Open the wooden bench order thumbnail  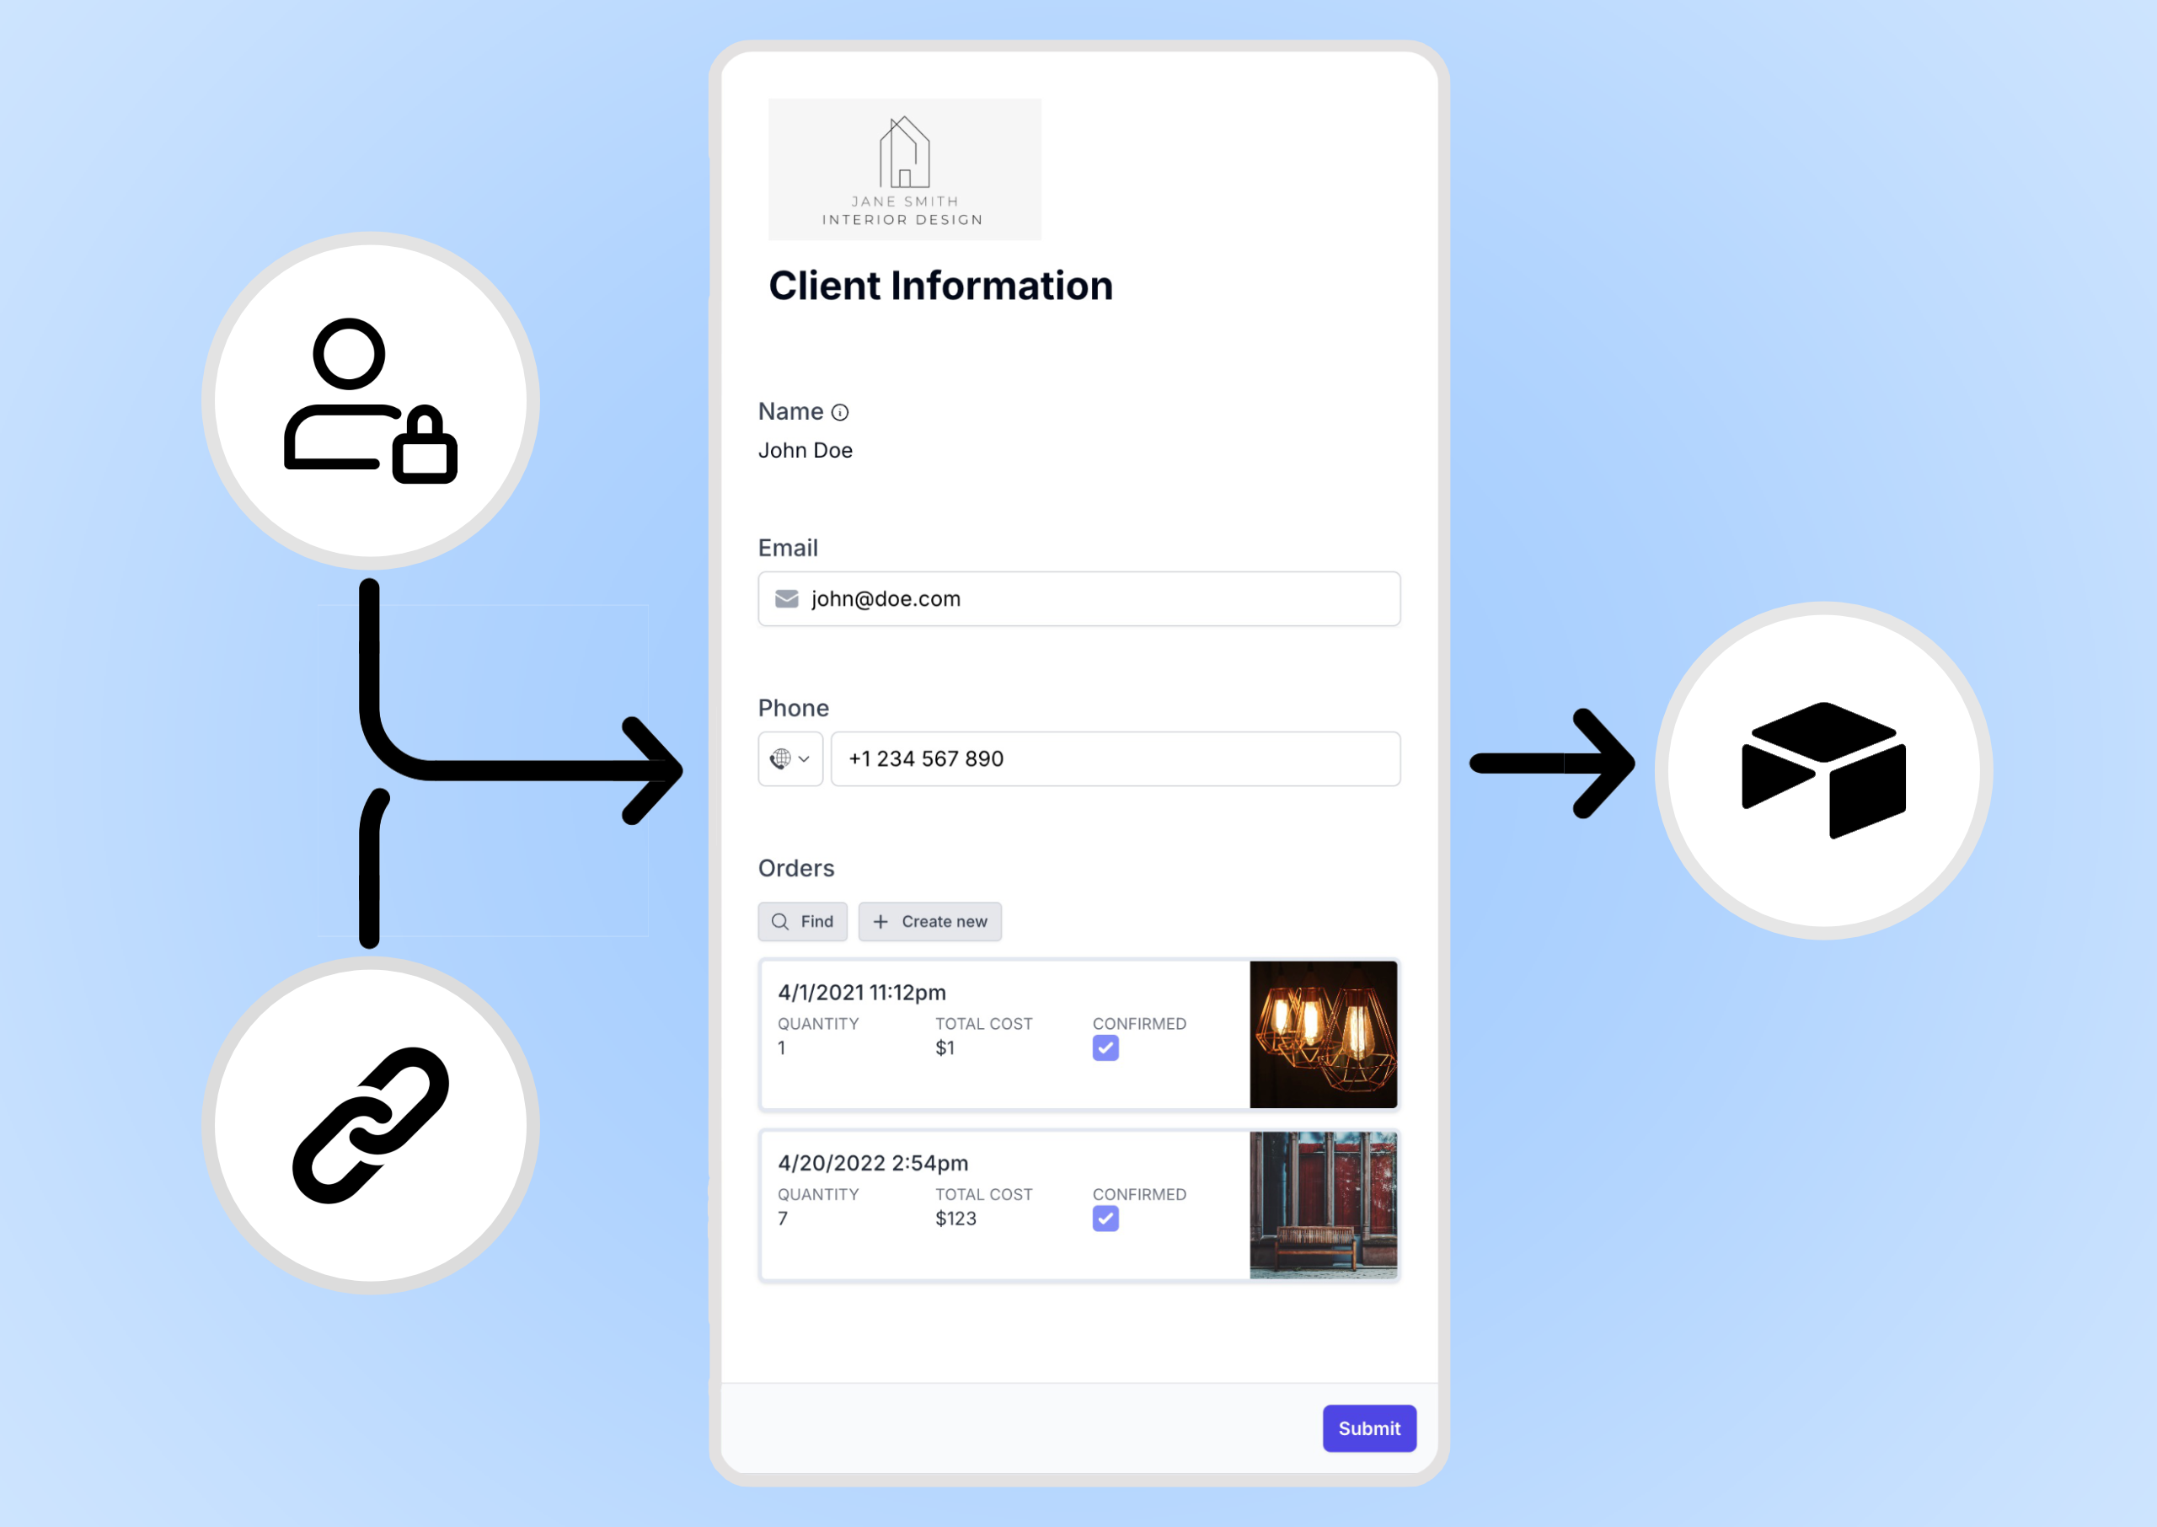point(1322,1205)
